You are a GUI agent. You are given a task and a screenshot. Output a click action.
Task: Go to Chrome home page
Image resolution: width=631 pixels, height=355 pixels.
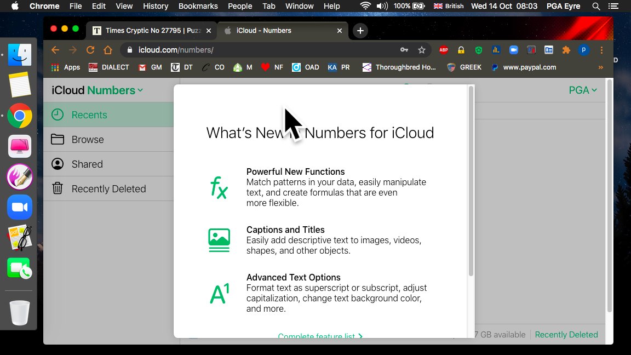point(108,50)
